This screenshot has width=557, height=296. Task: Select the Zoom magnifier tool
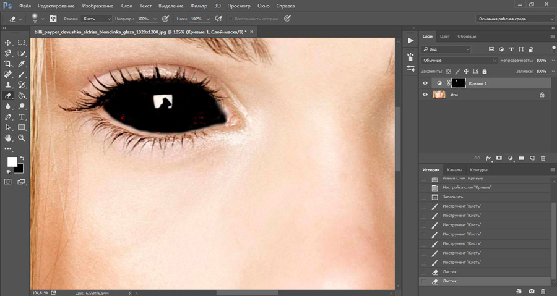pyautogui.click(x=22, y=138)
